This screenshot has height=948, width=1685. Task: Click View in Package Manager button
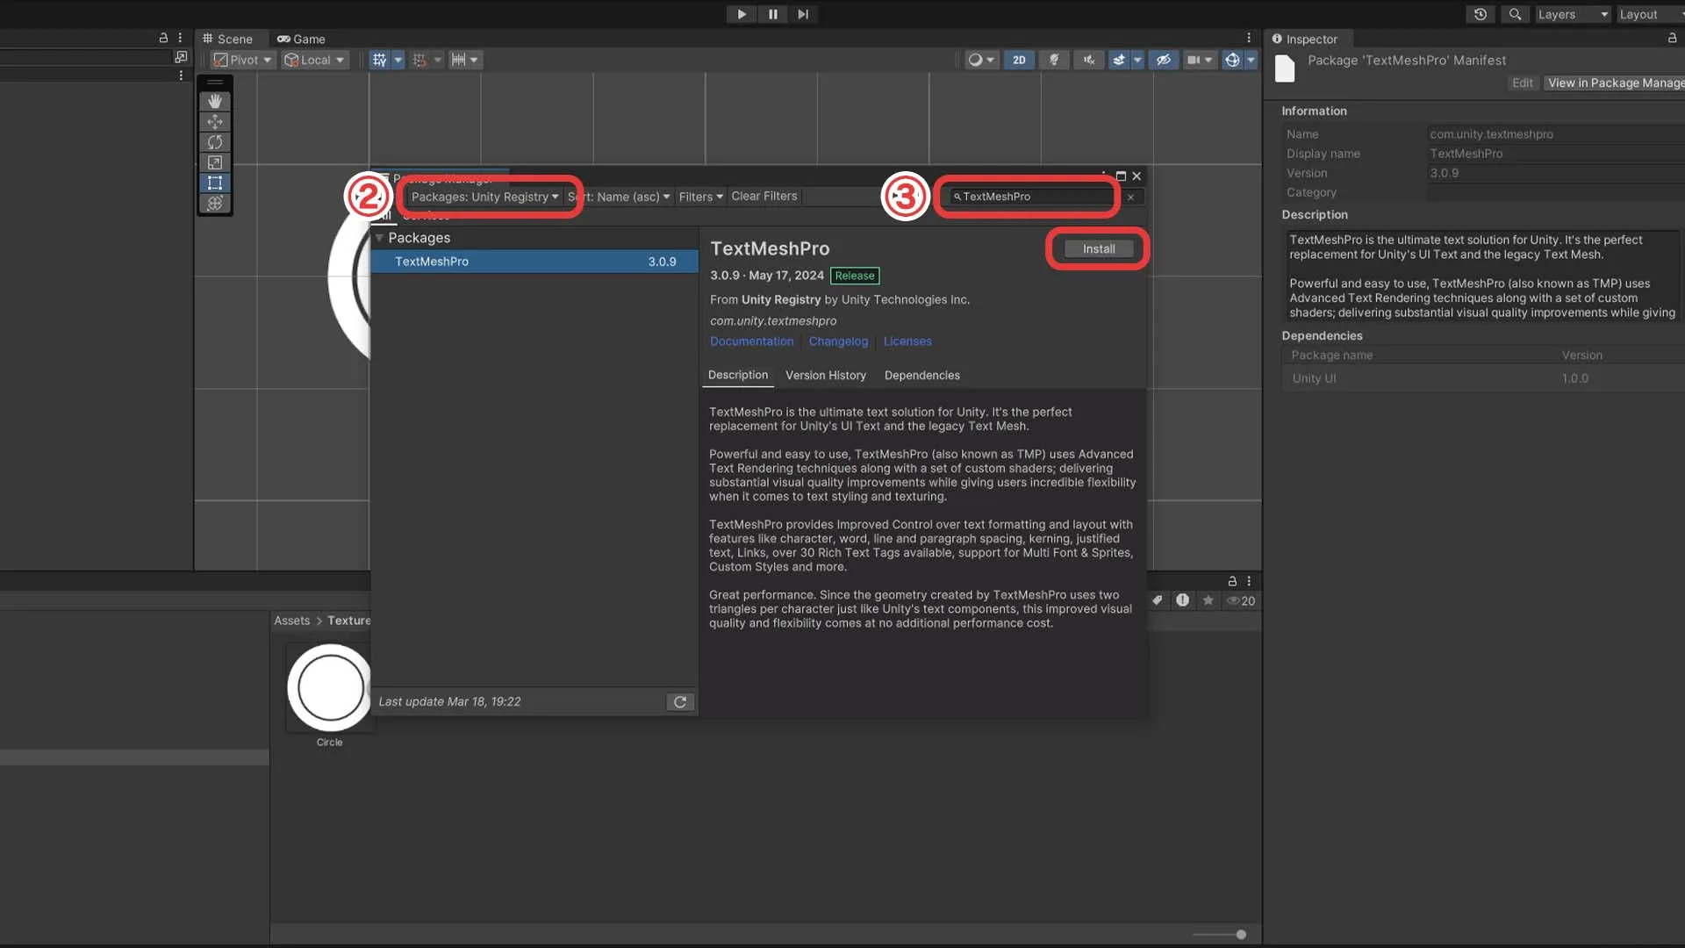(1615, 83)
